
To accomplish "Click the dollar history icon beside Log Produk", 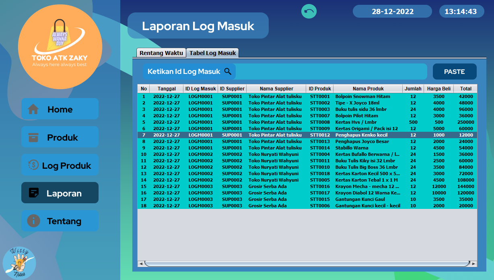I will 33,165.
